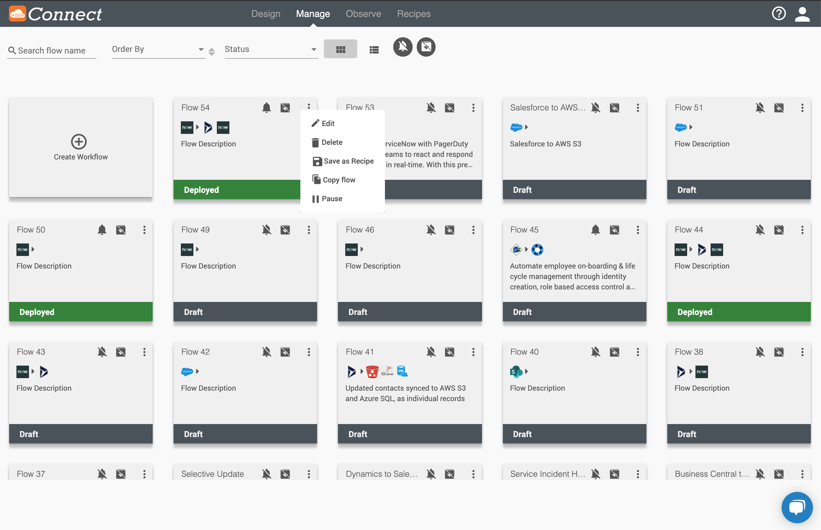Click Flow 45 description text
821x530 pixels.
click(x=573, y=276)
